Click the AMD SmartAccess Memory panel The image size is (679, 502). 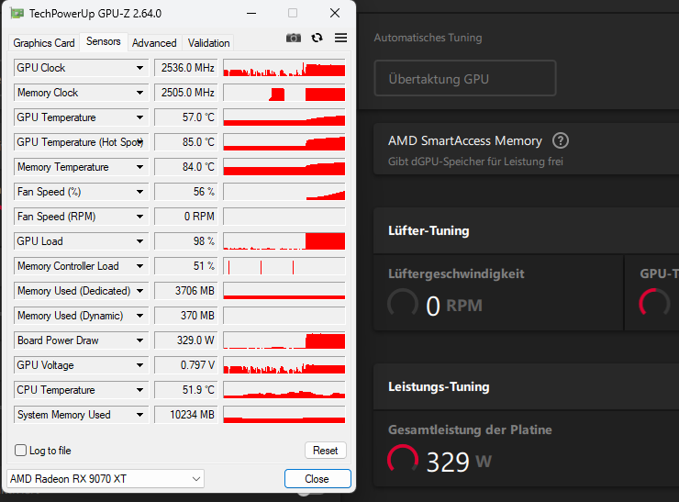(526, 149)
